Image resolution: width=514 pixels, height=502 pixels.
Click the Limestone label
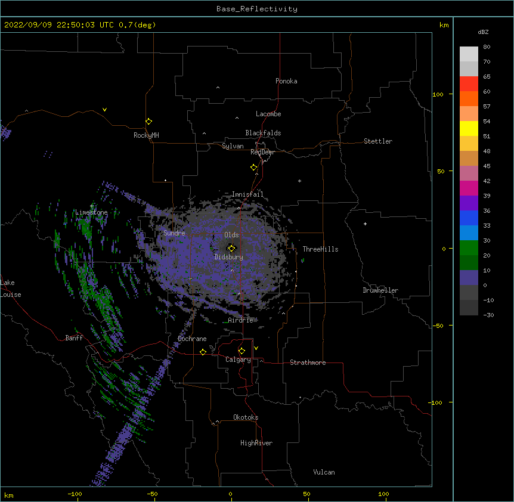(91, 212)
